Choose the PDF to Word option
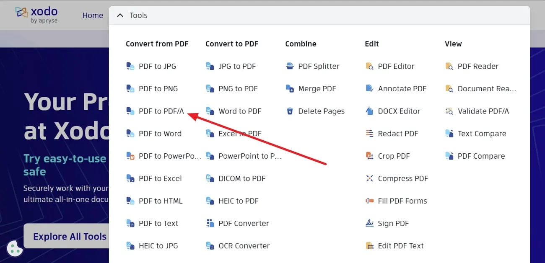Screen dimensions: 545x263 (160, 134)
